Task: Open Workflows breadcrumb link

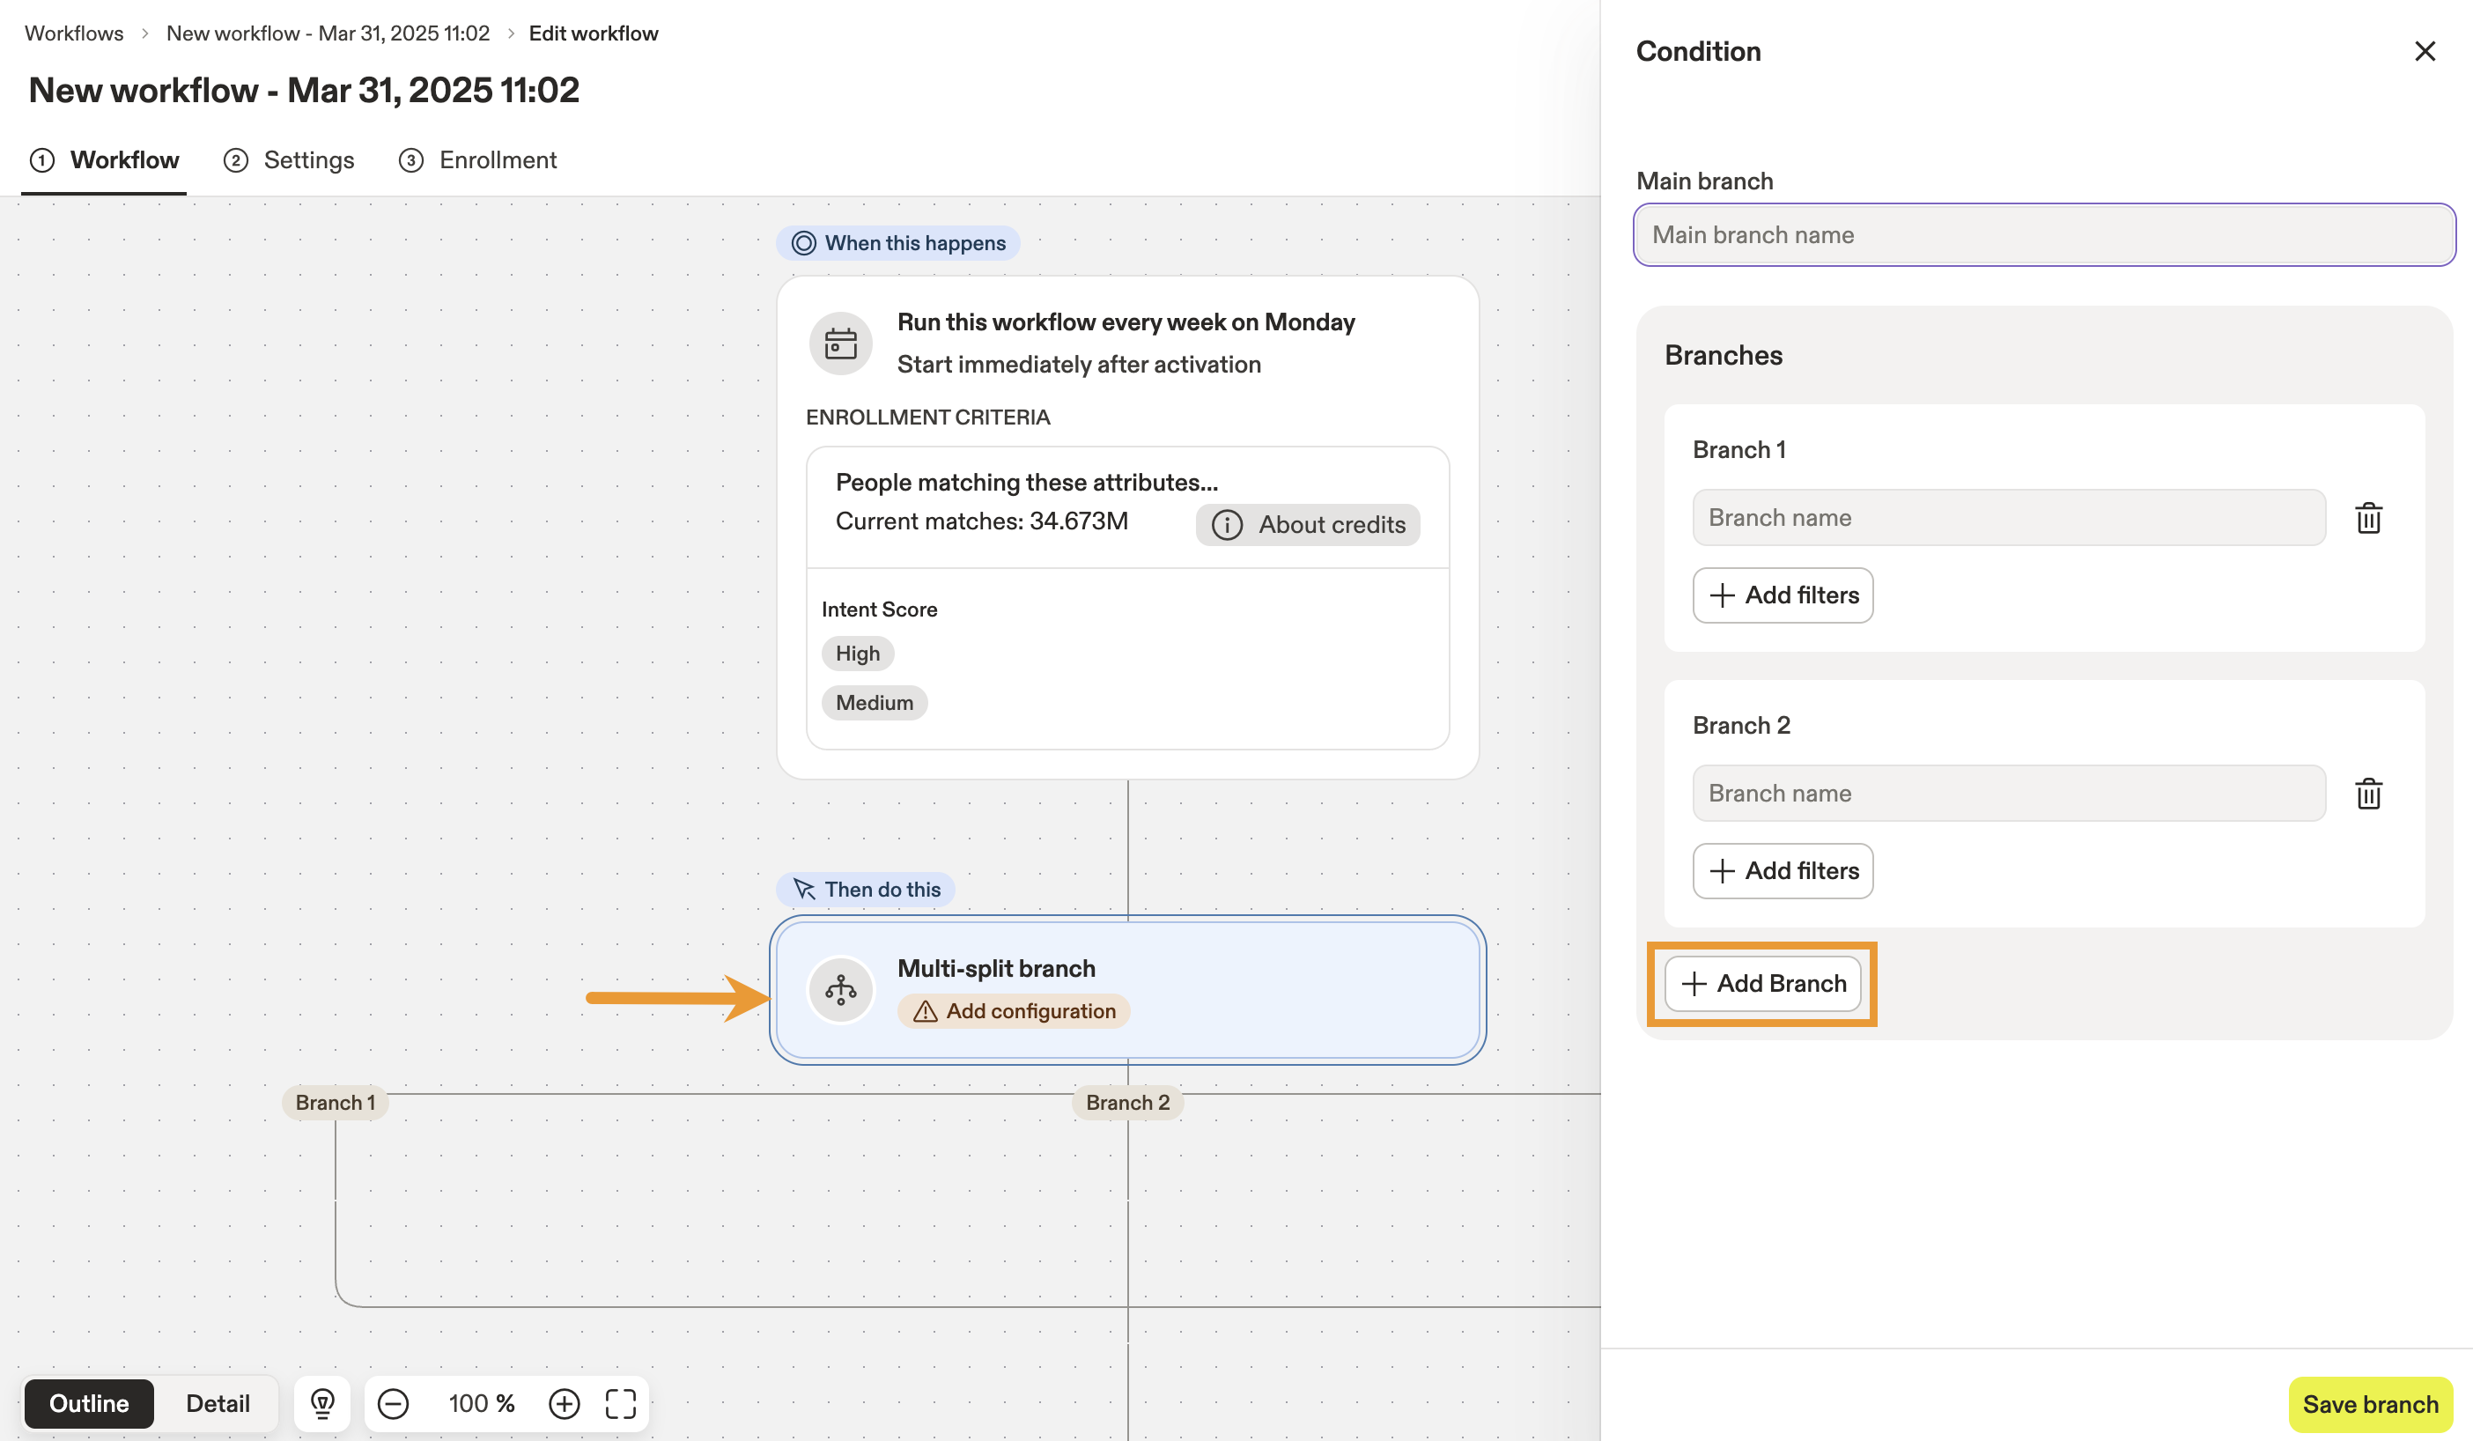Action: (74, 33)
